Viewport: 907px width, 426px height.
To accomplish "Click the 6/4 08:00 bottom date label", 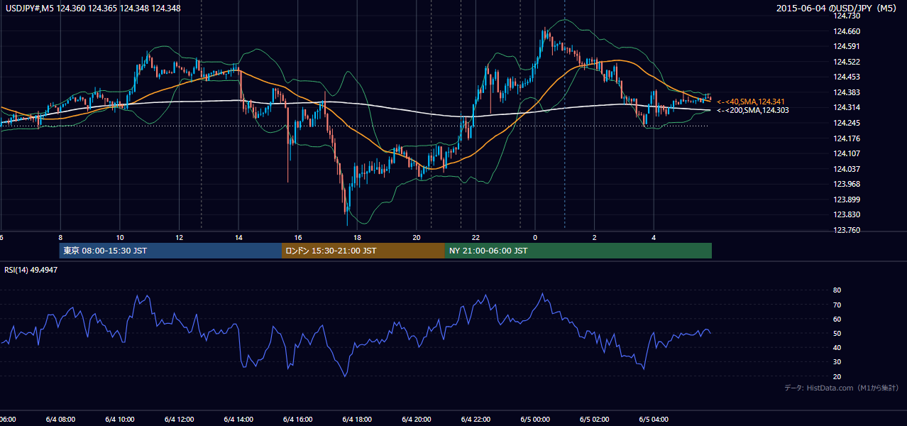I will [60, 419].
